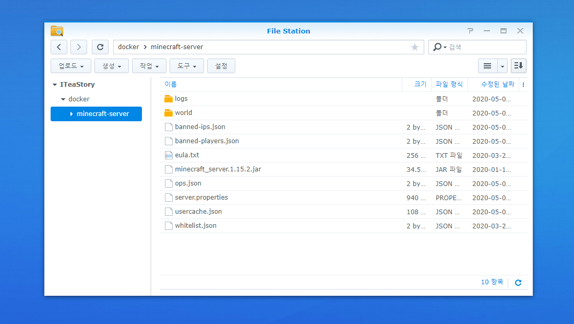Viewport: 574px width, 324px height.
Task: Open the sort order button
Action: click(x=518, y=66)
